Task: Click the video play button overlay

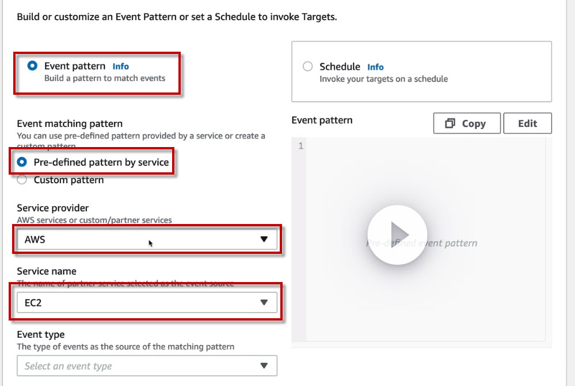Action: pos(397,234)
